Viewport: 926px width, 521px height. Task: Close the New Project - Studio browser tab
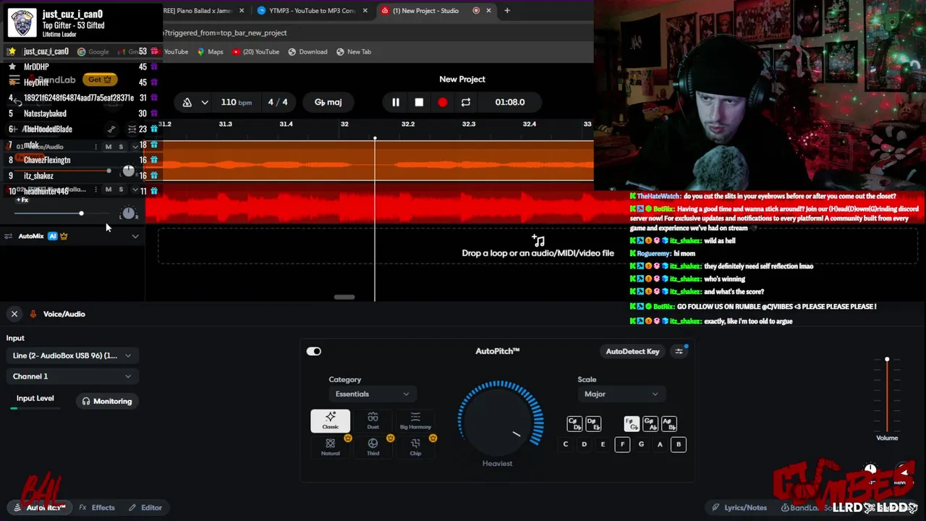point(489,10)
